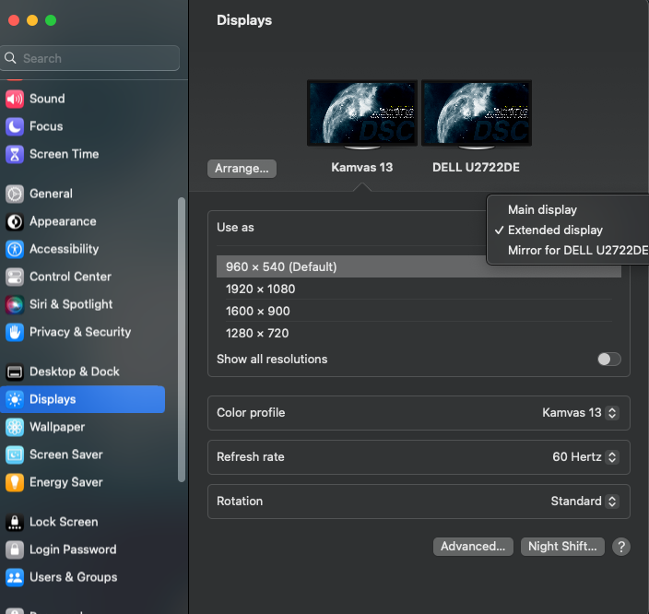The height and width of the screenshot is (614, 649).
Task: Select Users & Groups icon
Action: (15, 577)
